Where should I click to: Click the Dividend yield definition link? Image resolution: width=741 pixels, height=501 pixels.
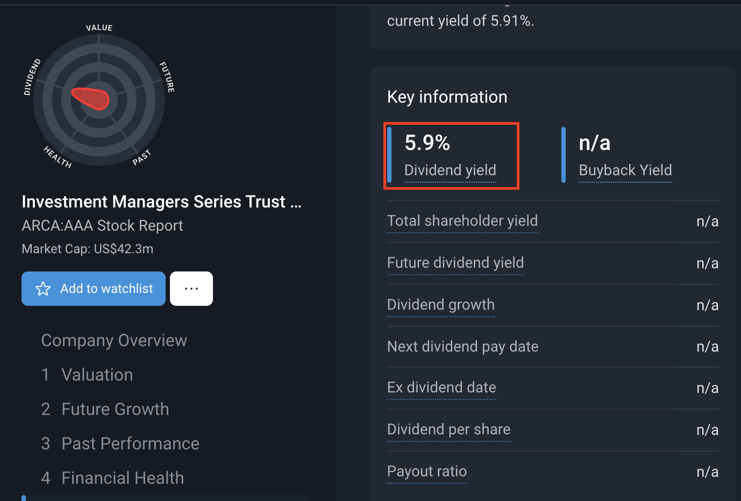click(450, 170)
